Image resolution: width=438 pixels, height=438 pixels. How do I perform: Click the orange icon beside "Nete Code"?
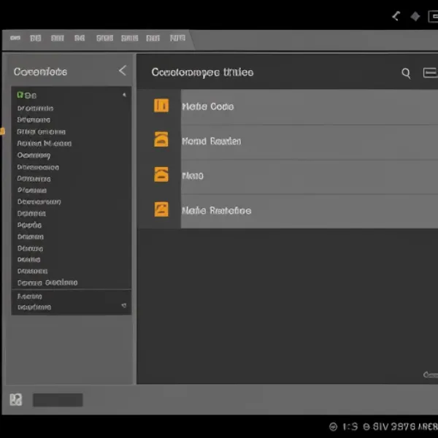pyautogui.click(x=161, y=105)
